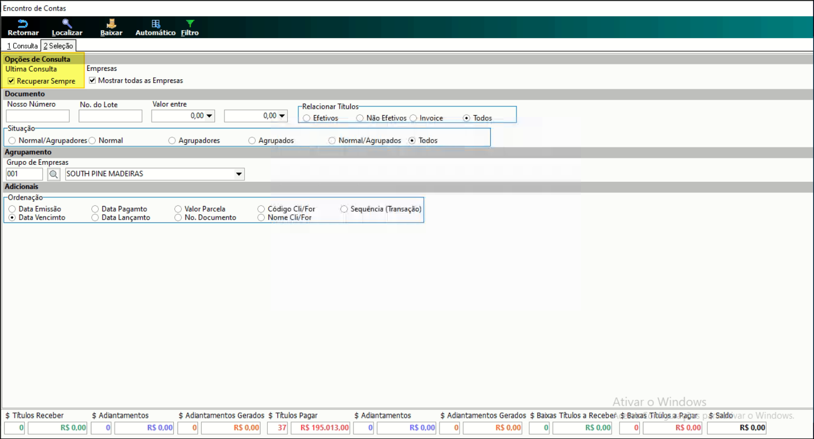This screenshot has width=814, height=439.
Task: Click the Nosso Número input field
Action: [x=38, y=116]
